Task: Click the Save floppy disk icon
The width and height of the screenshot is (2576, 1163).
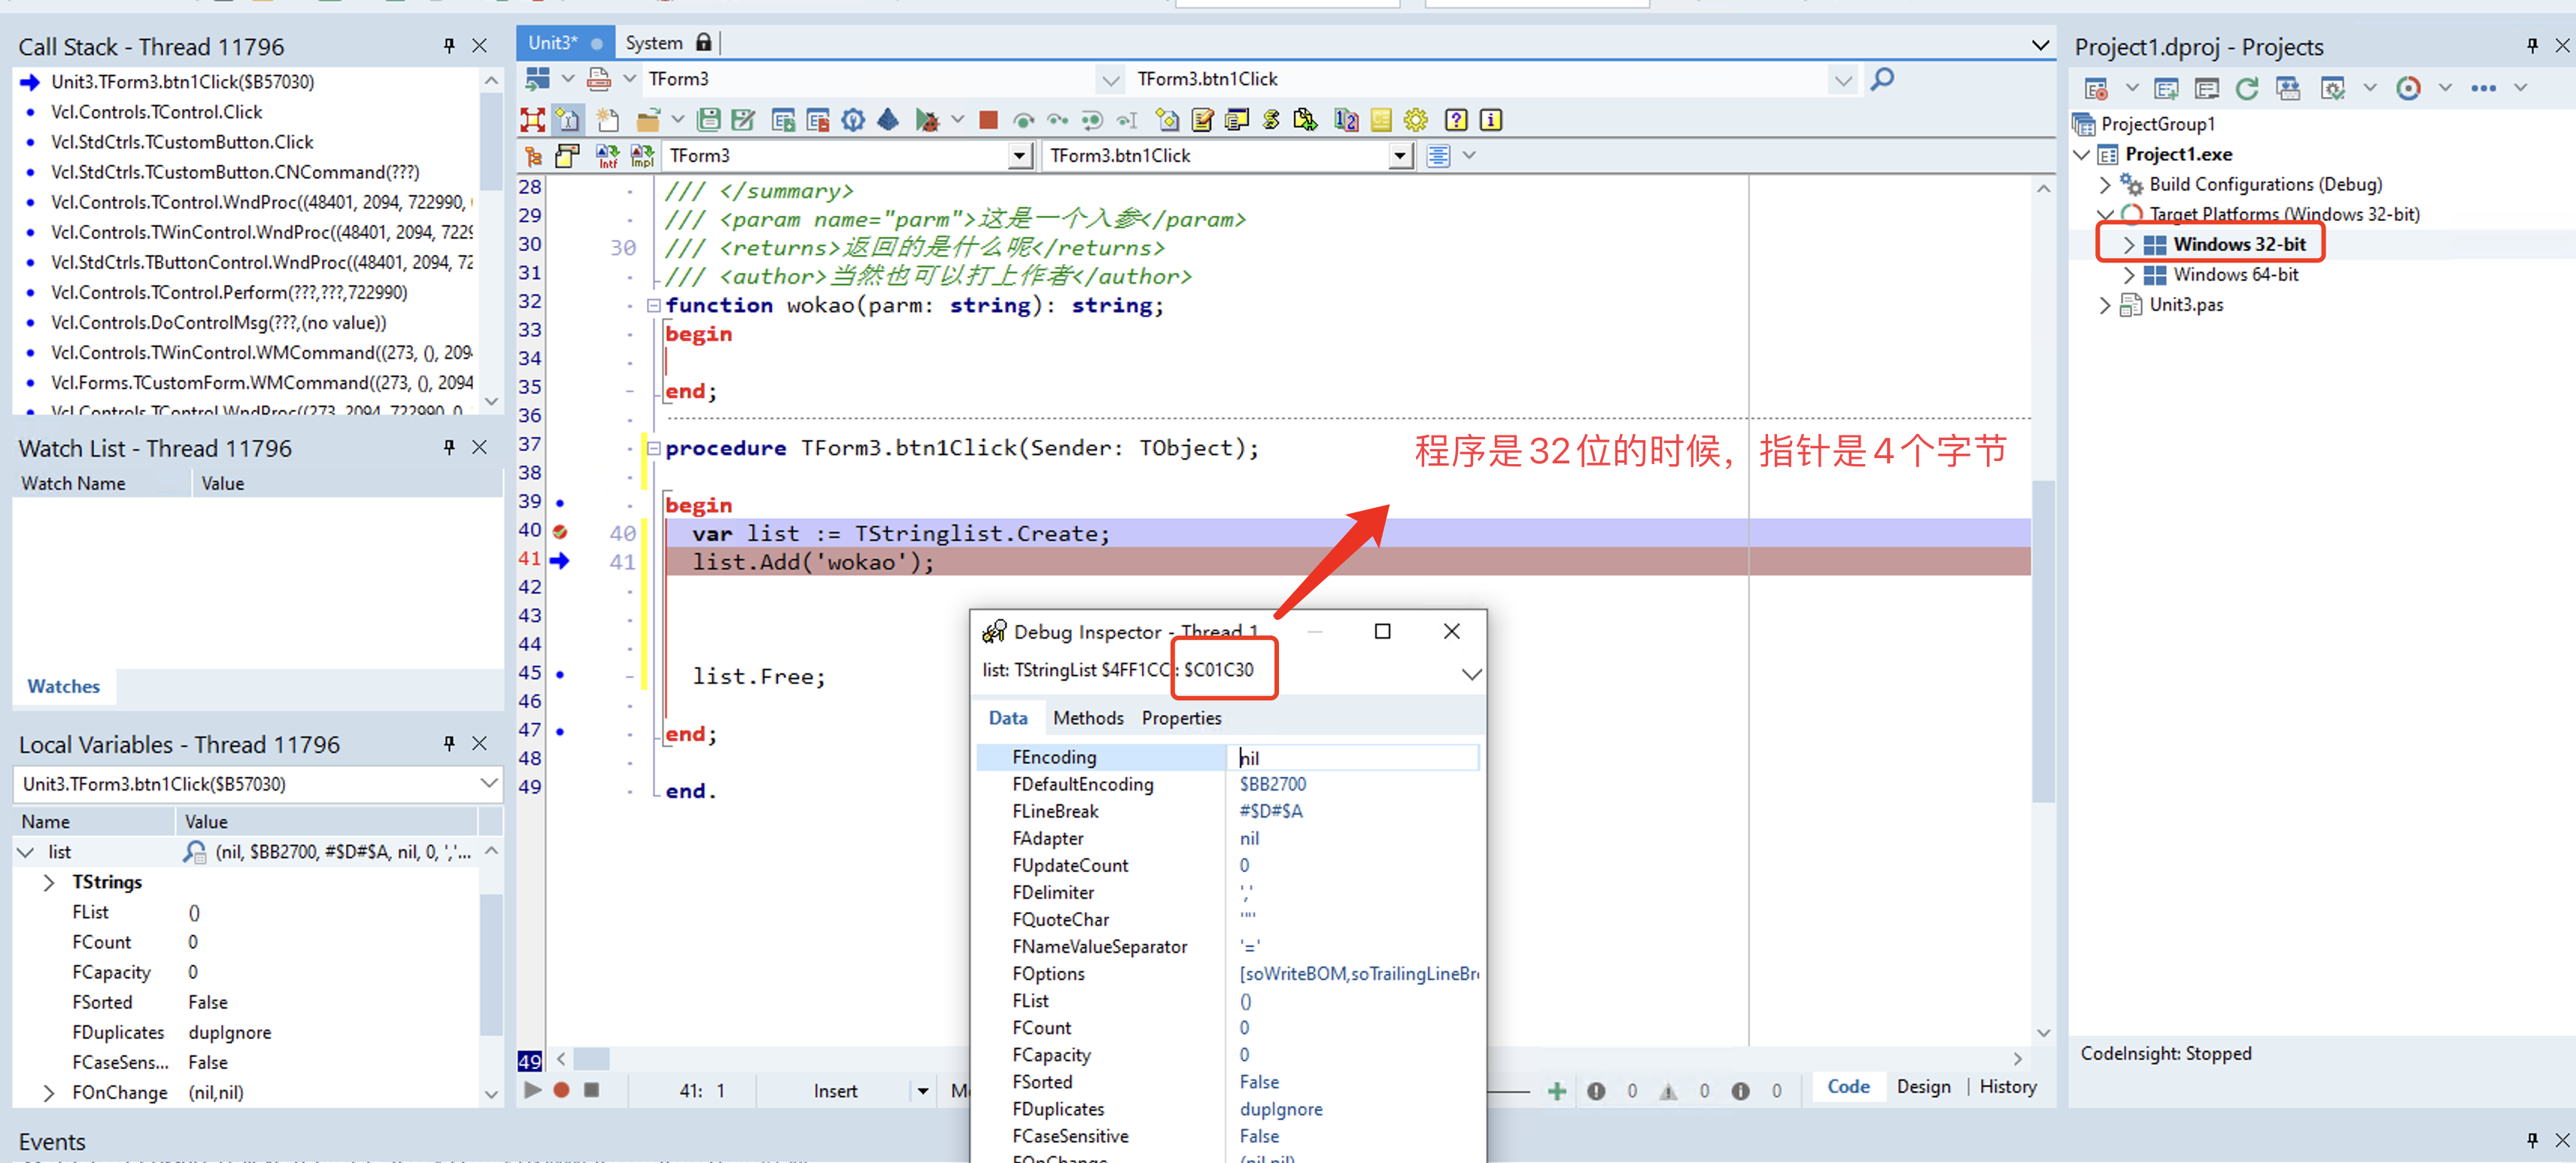Action: coord(708,120)
